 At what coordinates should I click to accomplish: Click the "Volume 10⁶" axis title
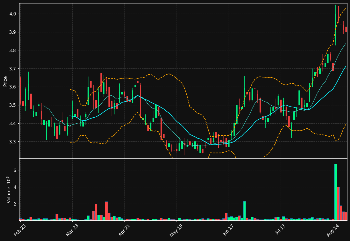tap(9, 189)
